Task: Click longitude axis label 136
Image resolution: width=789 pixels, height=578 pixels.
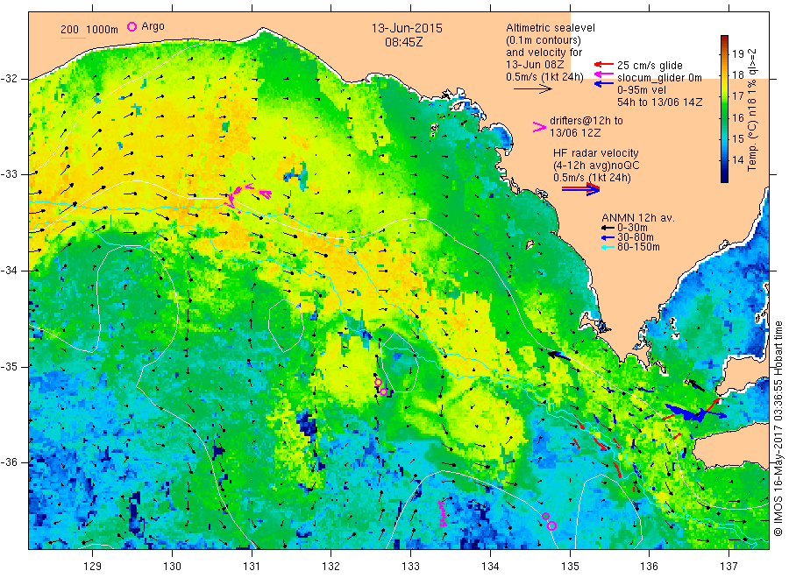Action: coord(649,567)
